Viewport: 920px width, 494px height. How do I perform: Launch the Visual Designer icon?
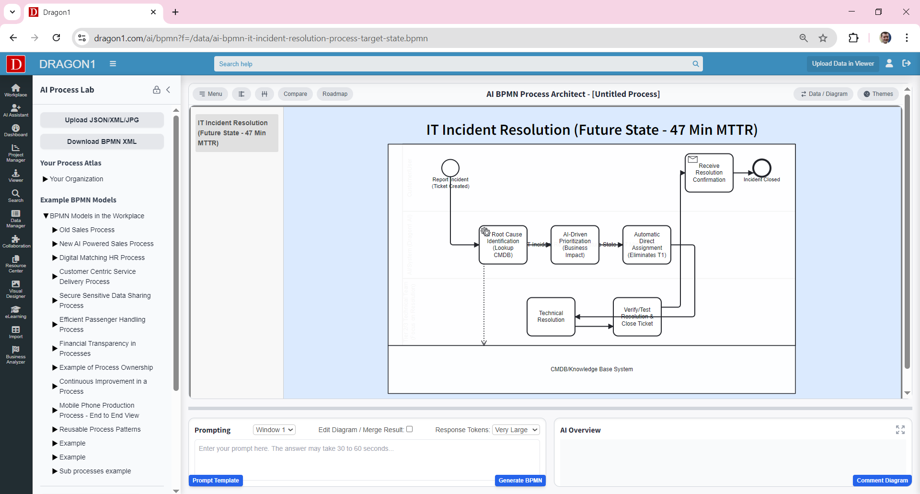point(15,288)
